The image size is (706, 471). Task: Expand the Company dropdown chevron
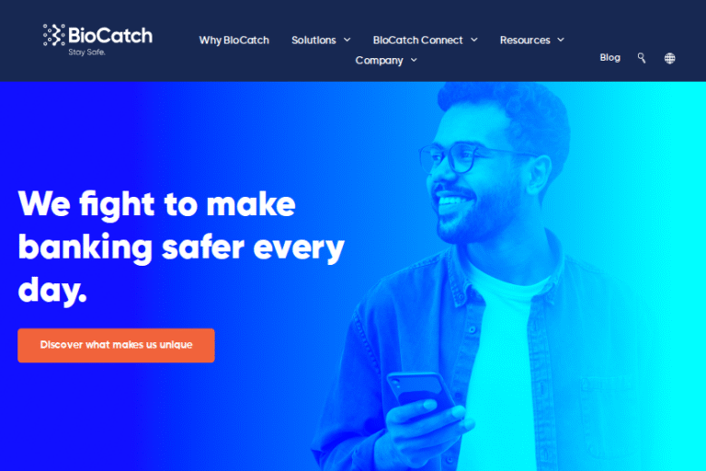414,60
